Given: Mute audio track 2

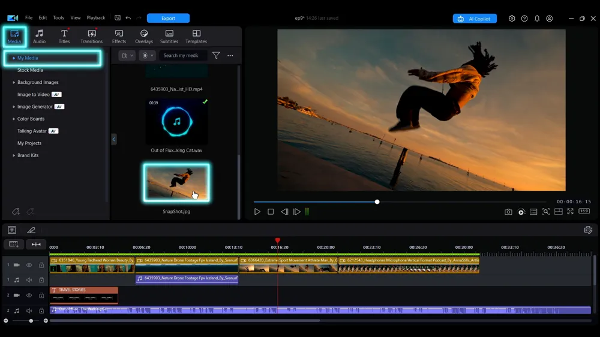Looking at the screenshot, I should pos(29,311).
